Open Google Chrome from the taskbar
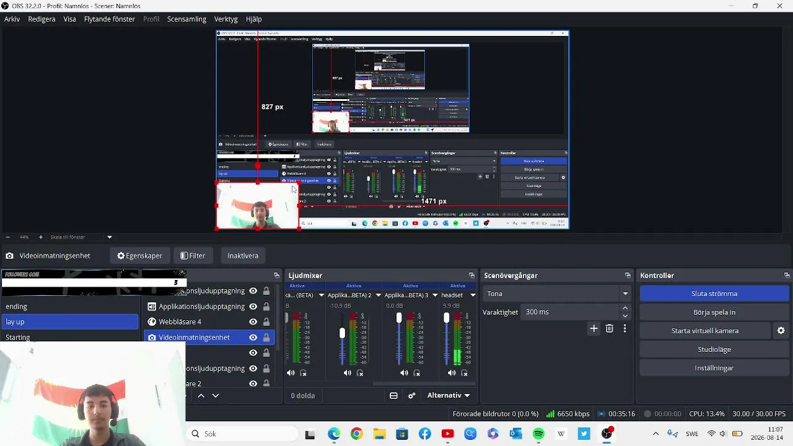 (356, 434)
